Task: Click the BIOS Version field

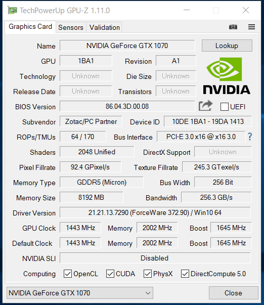Action: (x=127, y=106)
